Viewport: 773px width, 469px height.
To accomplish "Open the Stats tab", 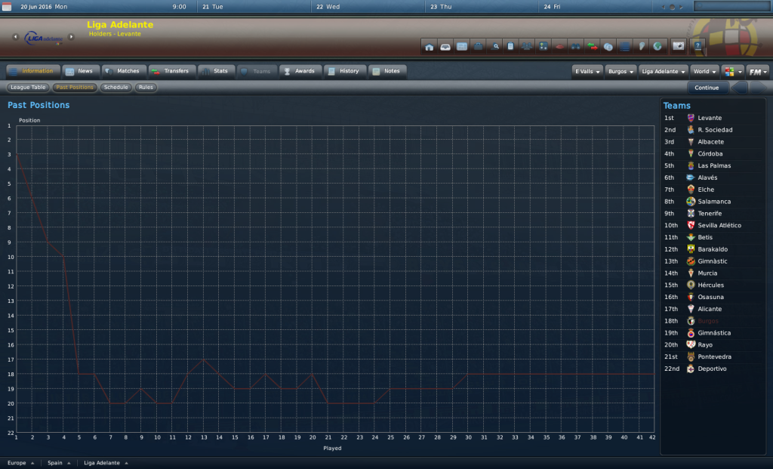I will [x=217, y=71].
